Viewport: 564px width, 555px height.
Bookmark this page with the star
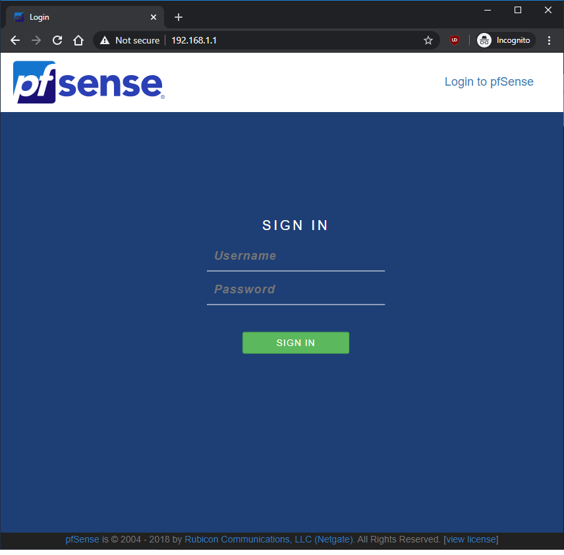click(428, 40)
